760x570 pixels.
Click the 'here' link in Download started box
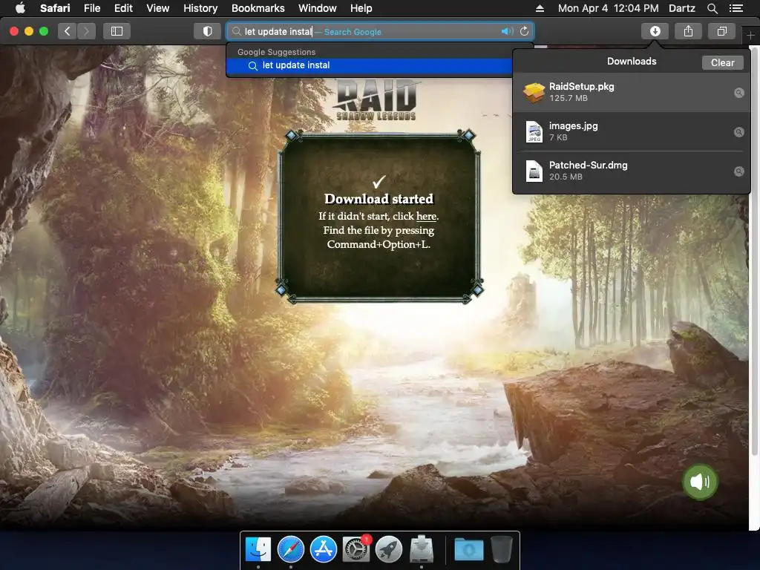tap(426, 216)
